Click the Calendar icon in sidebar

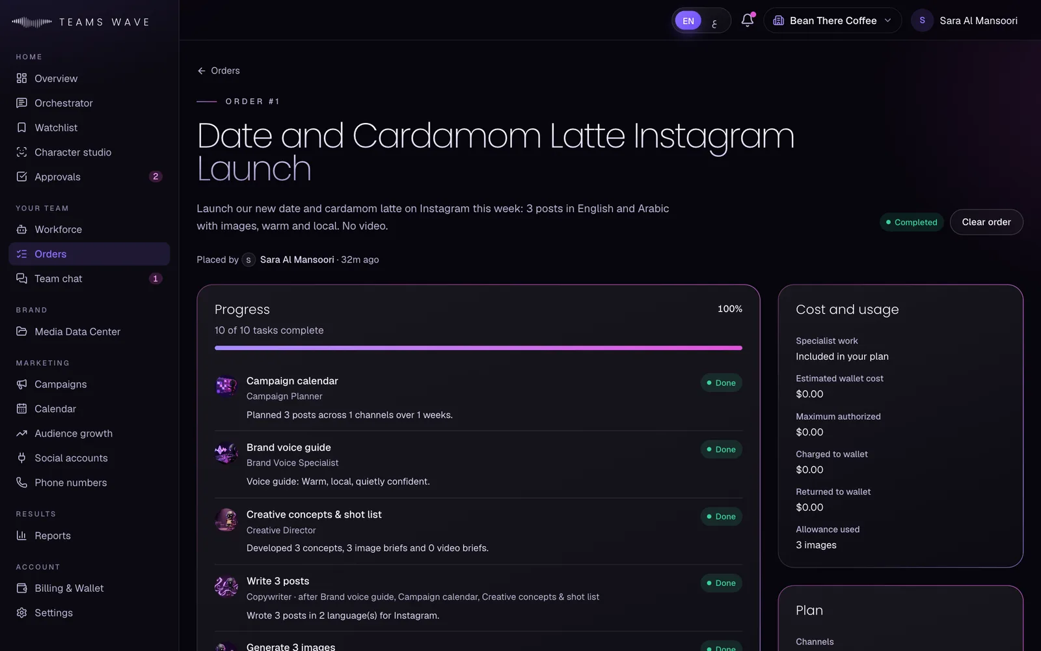pyautogui.click(x=21, y=409)
